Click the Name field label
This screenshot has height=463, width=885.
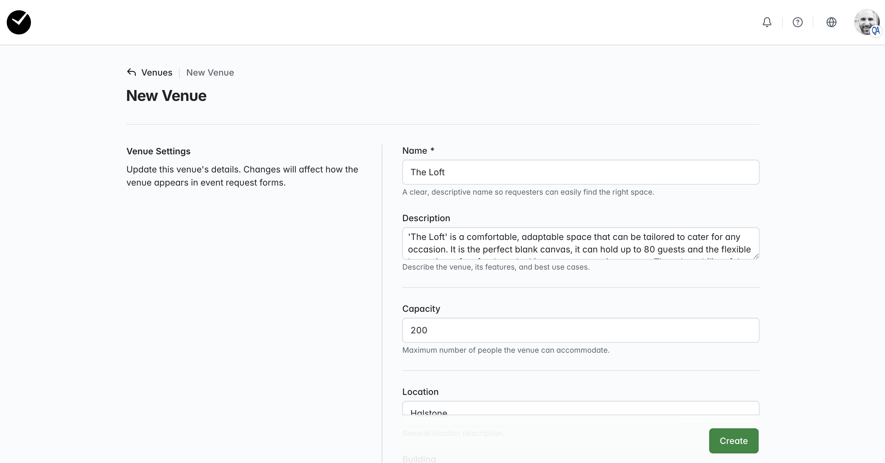(x=418, y=151)
